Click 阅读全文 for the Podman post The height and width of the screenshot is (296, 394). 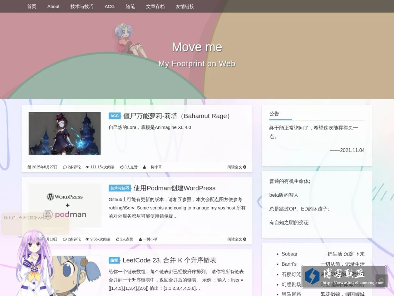click(237, 239)
